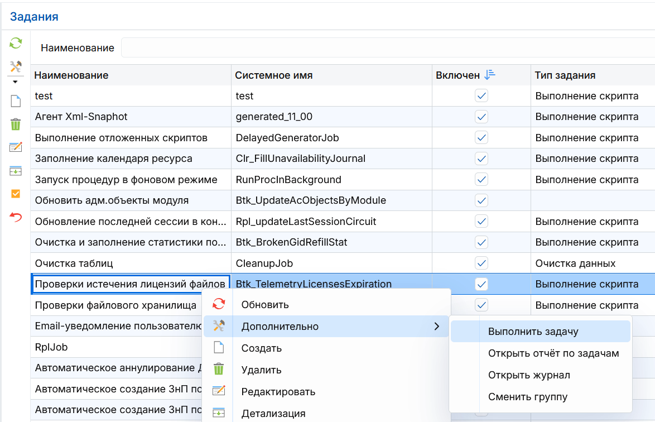Expand the Дополнительно submenu arrow
This screenshot has width=655, height=422.
pos(436,327)
